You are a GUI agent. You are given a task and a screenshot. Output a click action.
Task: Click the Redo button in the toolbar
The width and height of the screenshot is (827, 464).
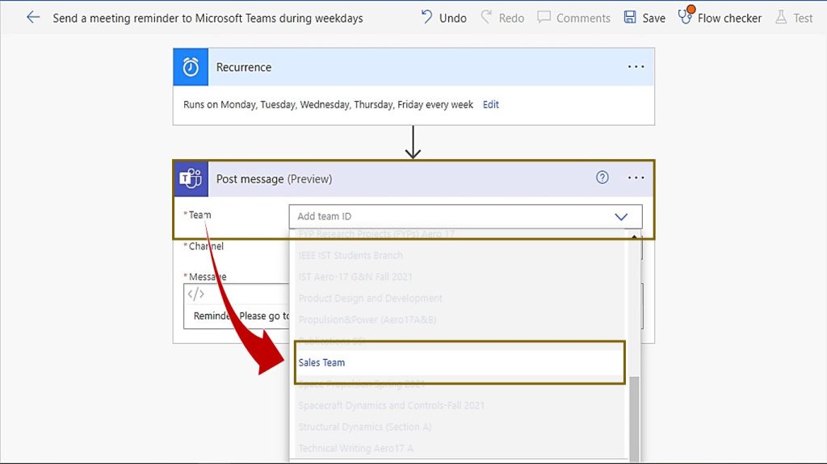pyautogui.click(x=502, y=18)
